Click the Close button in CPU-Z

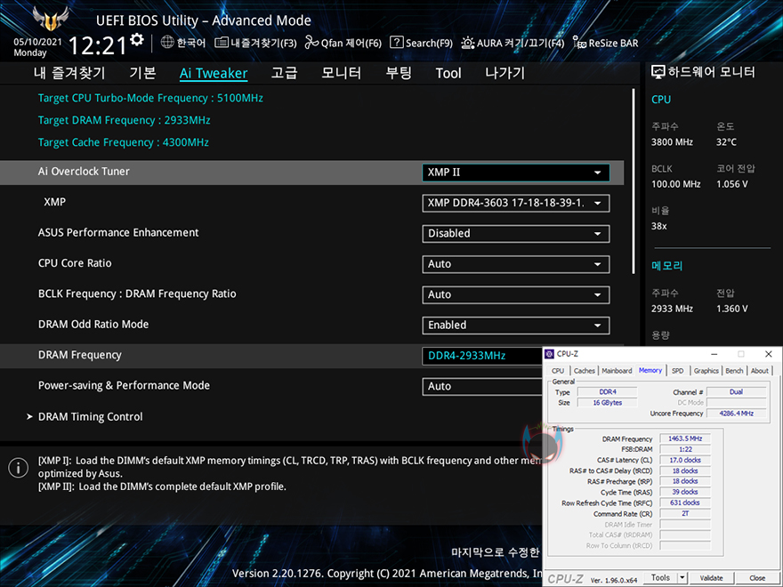[x=756, y=578]
